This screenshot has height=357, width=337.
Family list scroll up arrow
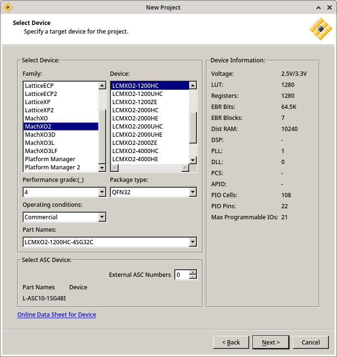[102, 85]
